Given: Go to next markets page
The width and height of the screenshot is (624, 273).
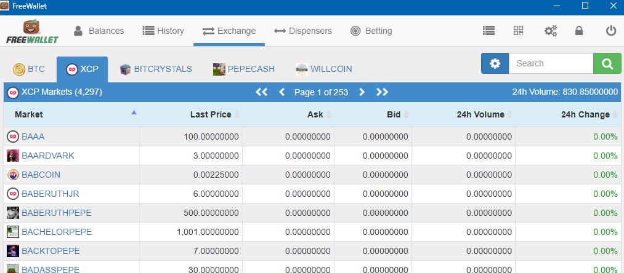Looking at the screenshot, I should [362, 92].
